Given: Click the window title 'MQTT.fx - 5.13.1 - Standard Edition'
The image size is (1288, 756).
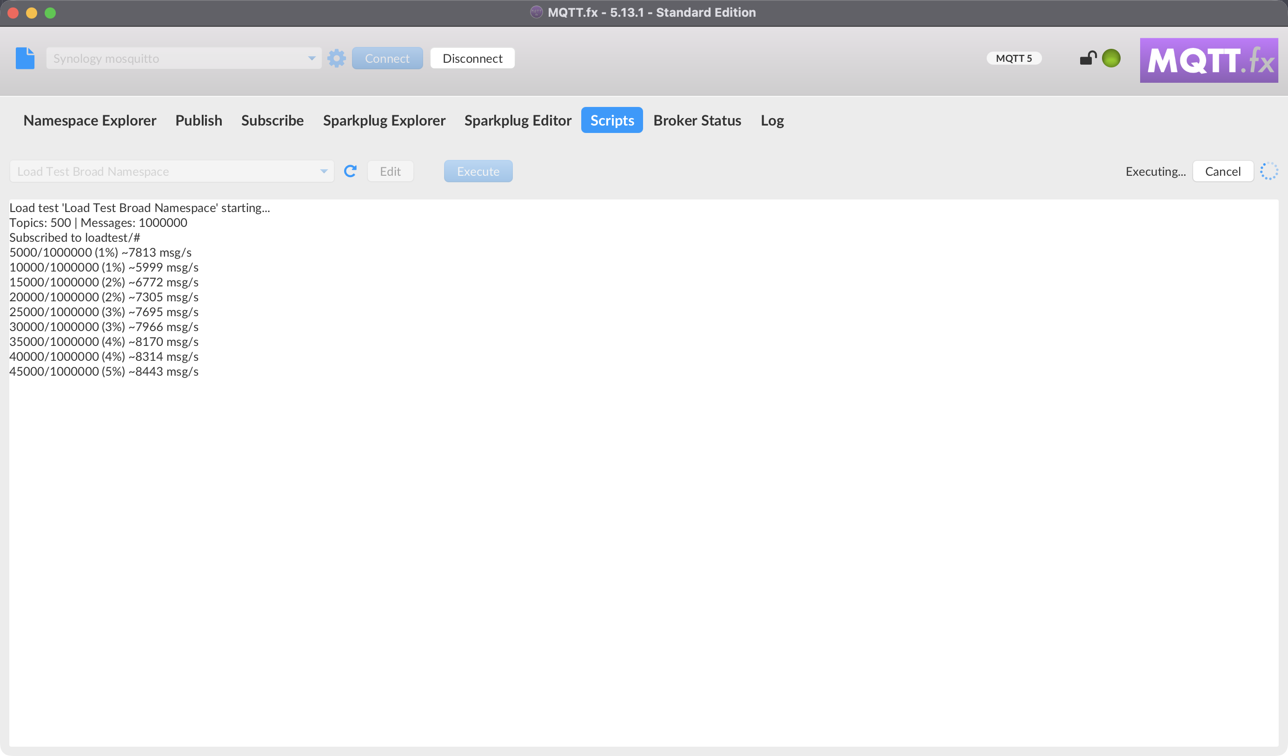Looking at the screenshot, I should [651, 12].
